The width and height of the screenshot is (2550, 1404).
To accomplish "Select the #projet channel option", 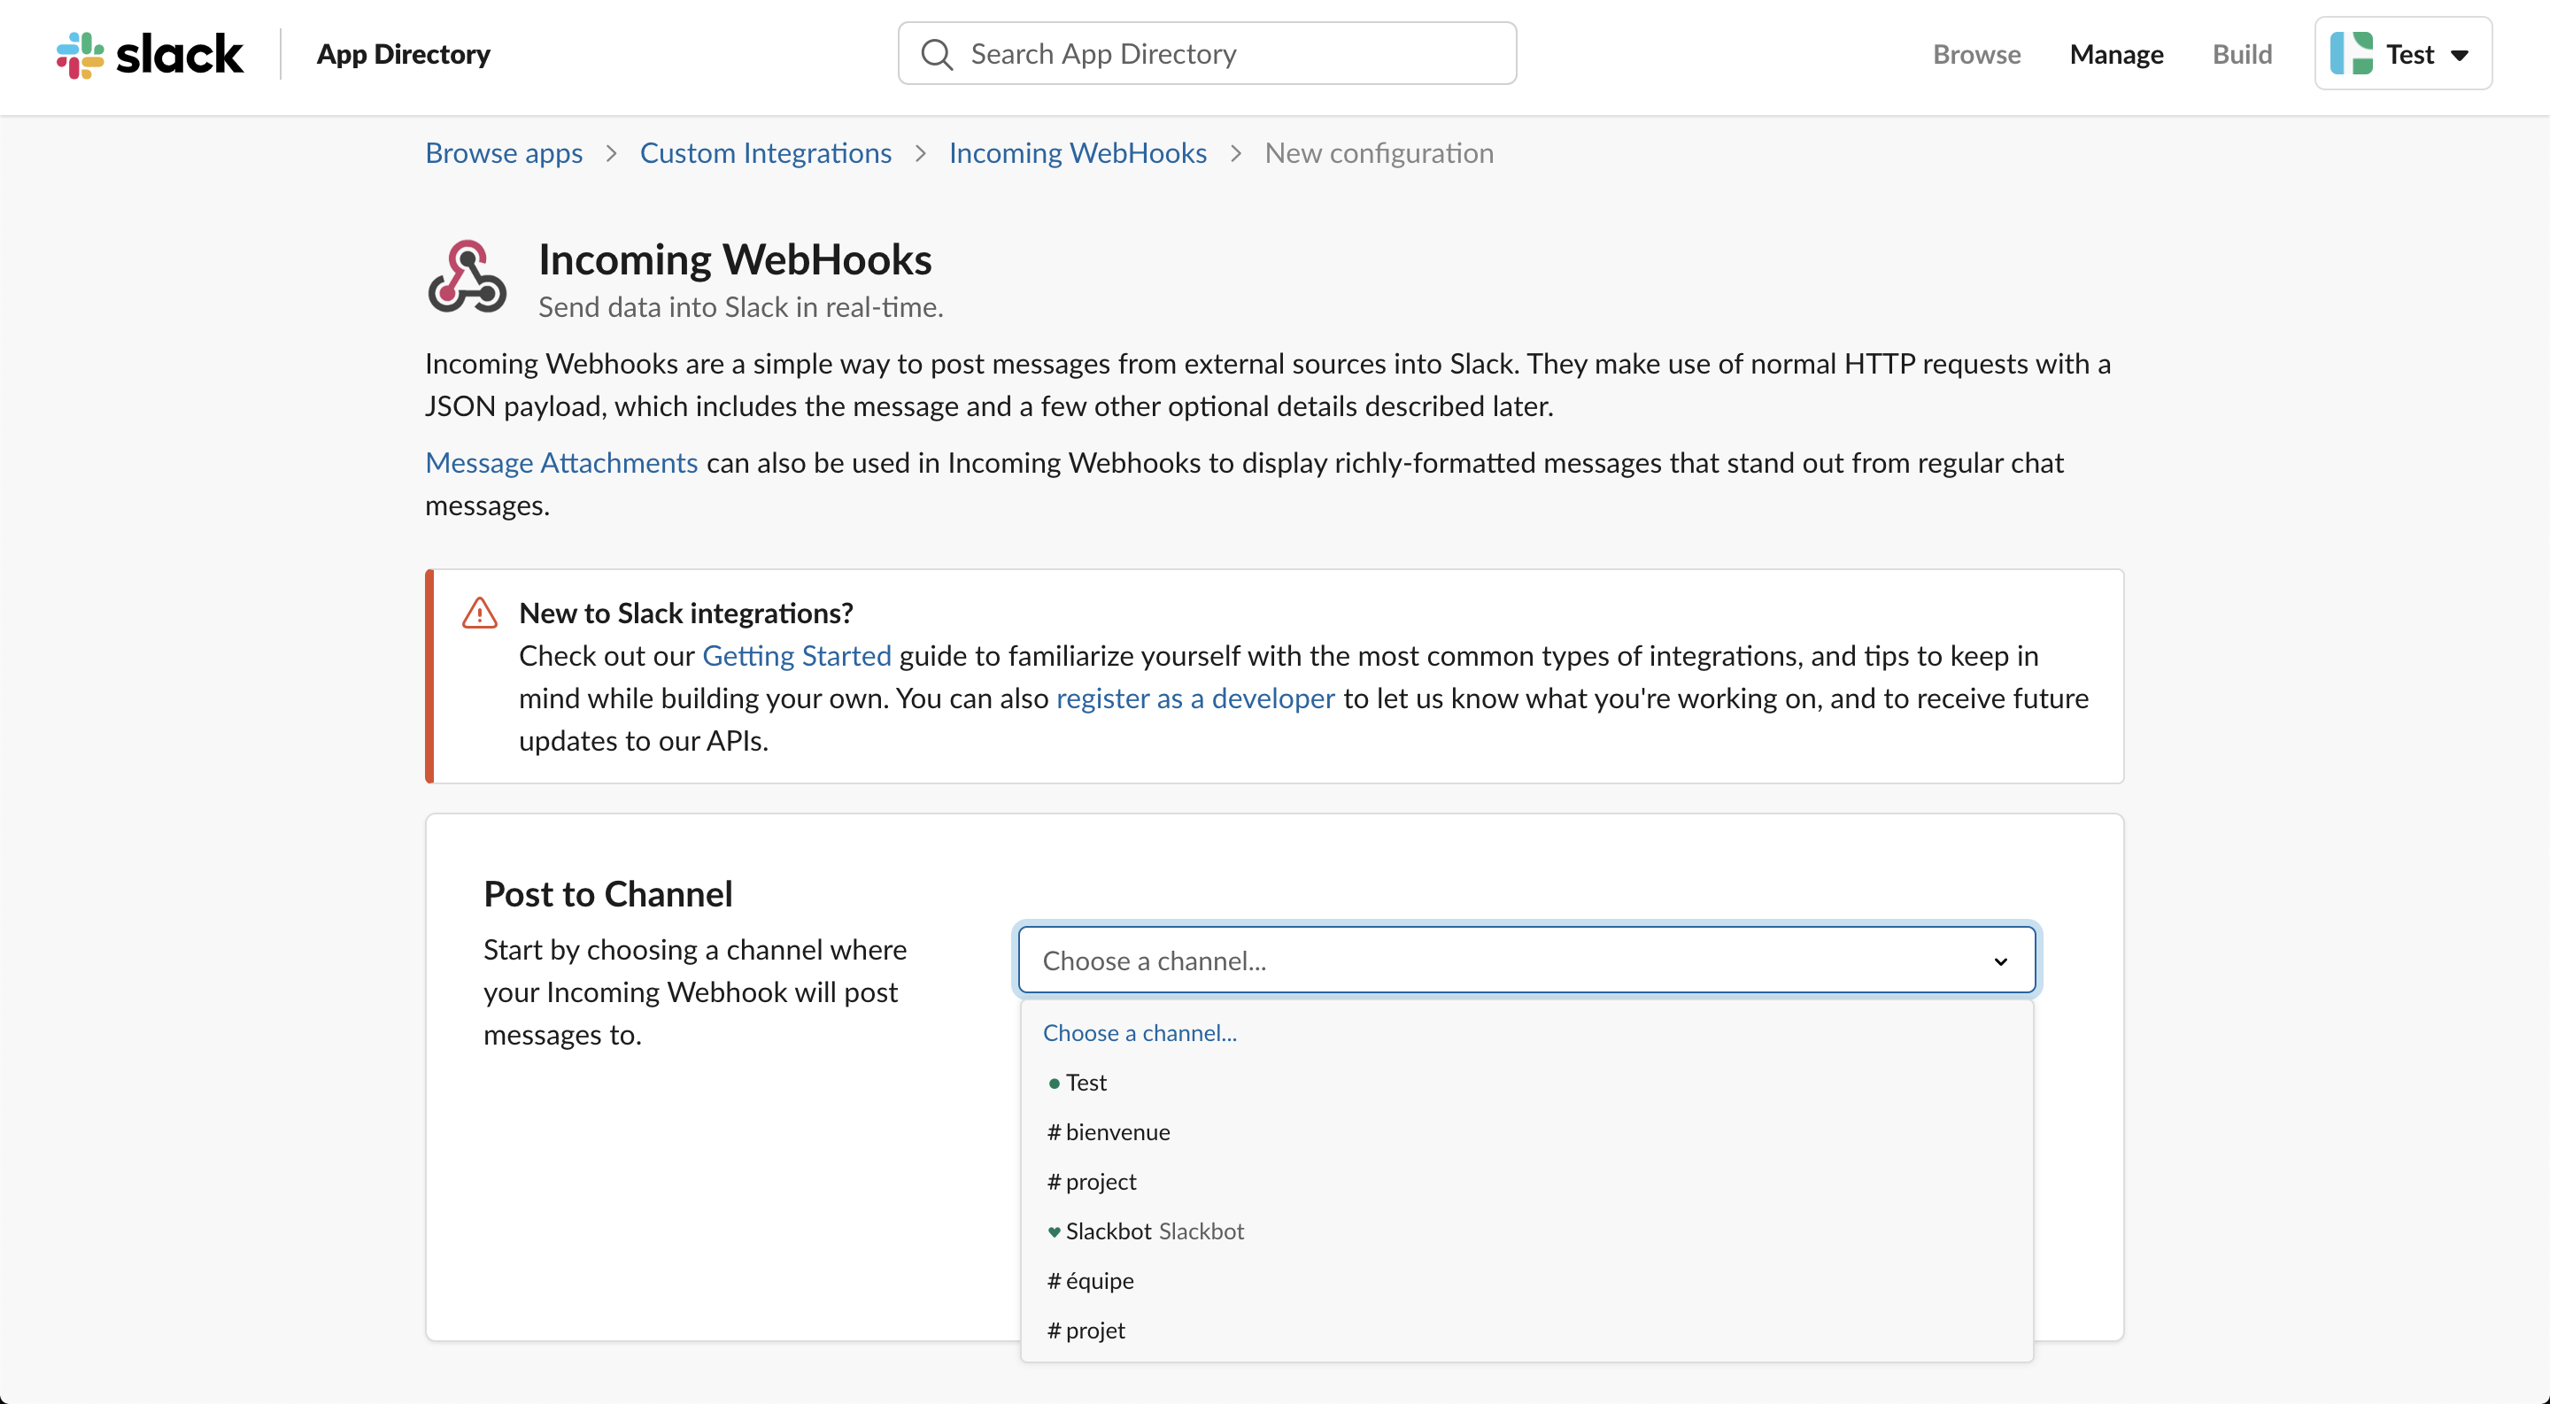I will (1526, 1330).
